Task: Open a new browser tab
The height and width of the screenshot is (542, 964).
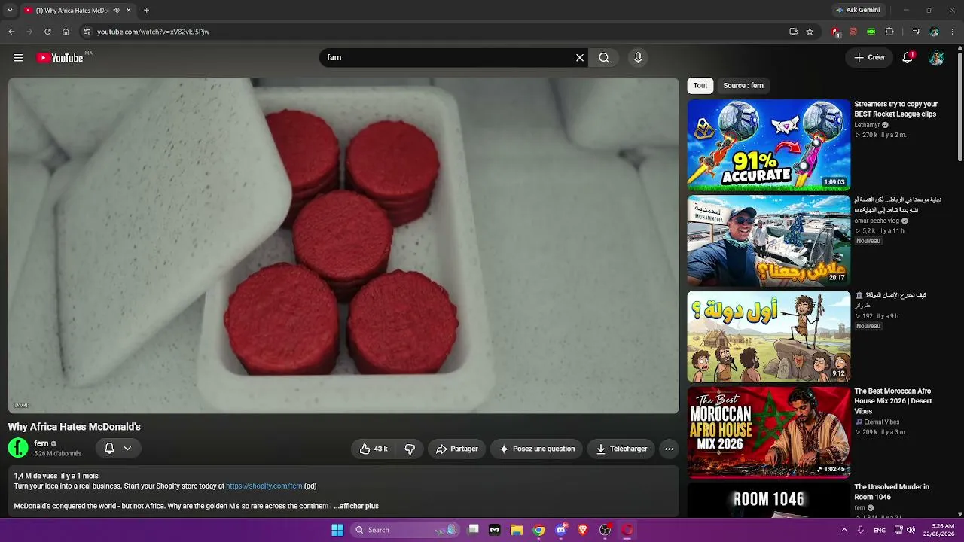Action: tap(146, 10)
